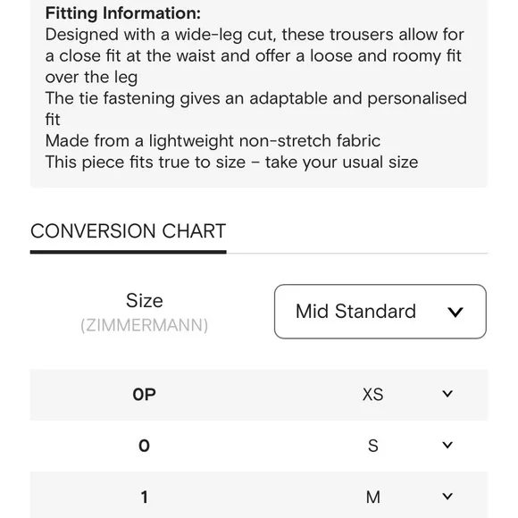Expand the size 1 row chevron next to M
The height and width of the screenshot is (518, 518).
(x=447, y=496)
